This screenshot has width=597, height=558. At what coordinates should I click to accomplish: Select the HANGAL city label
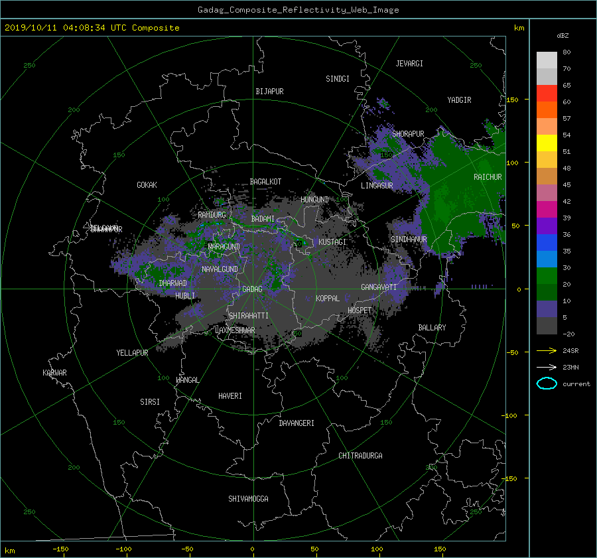tap(187, 380)
